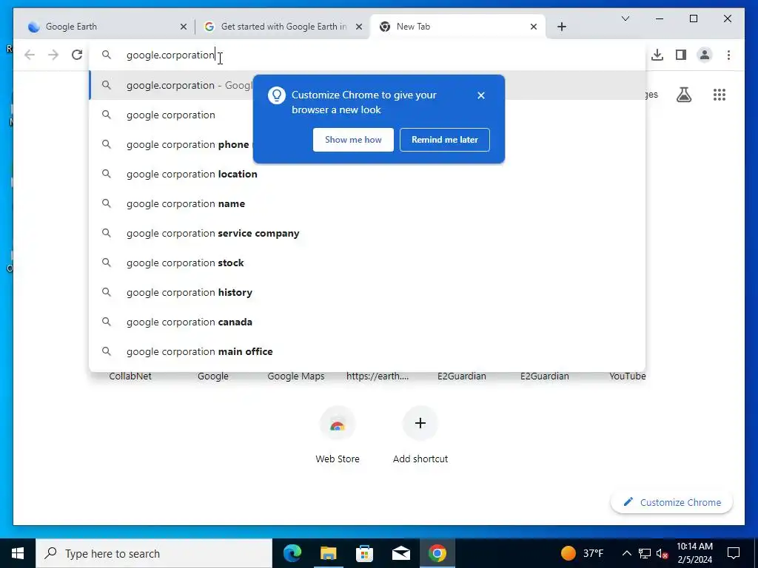Launch Microsoft Edge from the taskbar
Image resolution: width=758 pixels, height=568 pixels.
(292, 553)
